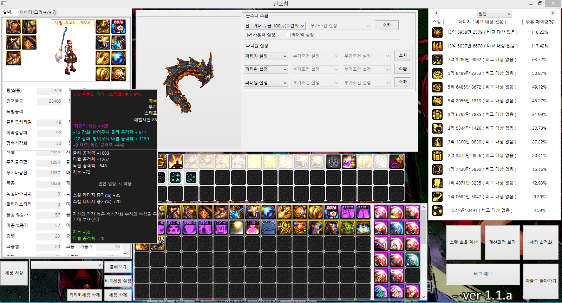This screenshot has width=562, height=303.
Task: Select the teal-colored orb in right item panel
Action: (412, 260)
